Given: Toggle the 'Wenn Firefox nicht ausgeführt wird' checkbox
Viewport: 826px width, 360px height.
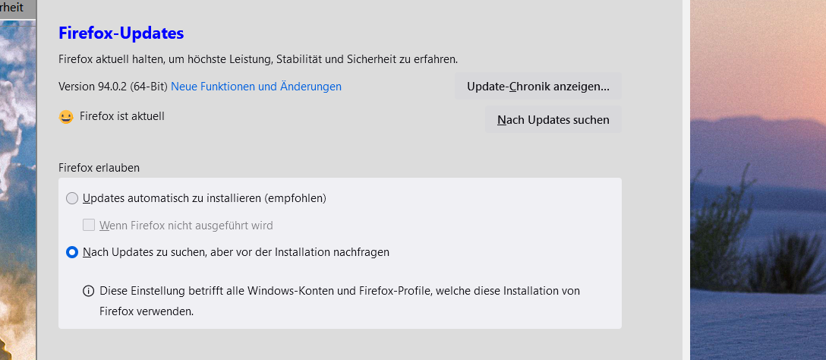Looking at the screenshot, I should click(x=89, y=225).
